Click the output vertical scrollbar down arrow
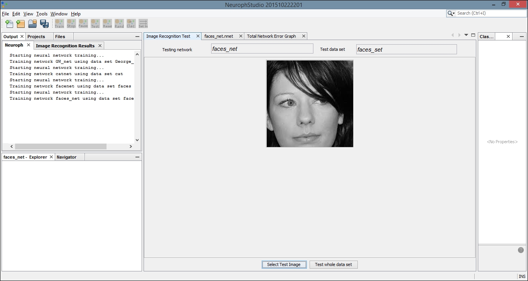The image size is (528, 281). (137, 140)
